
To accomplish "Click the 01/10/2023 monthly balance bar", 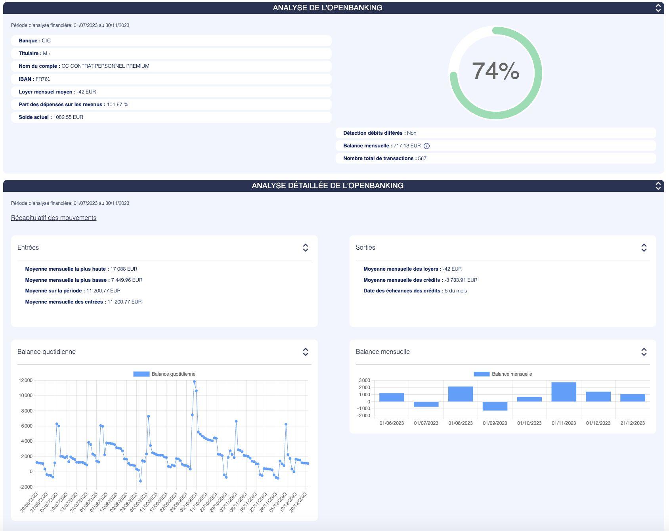I will point(529,399).
